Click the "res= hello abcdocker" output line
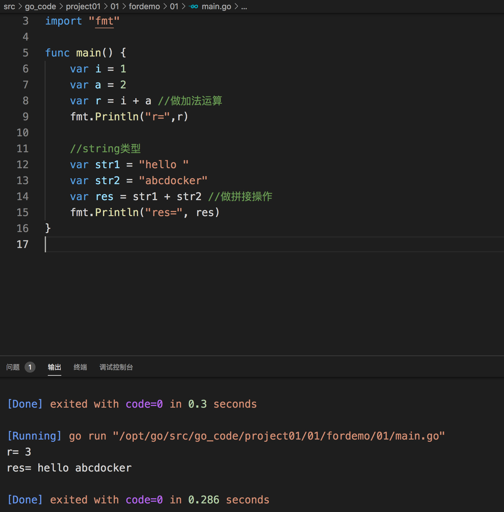 [69, 468]
